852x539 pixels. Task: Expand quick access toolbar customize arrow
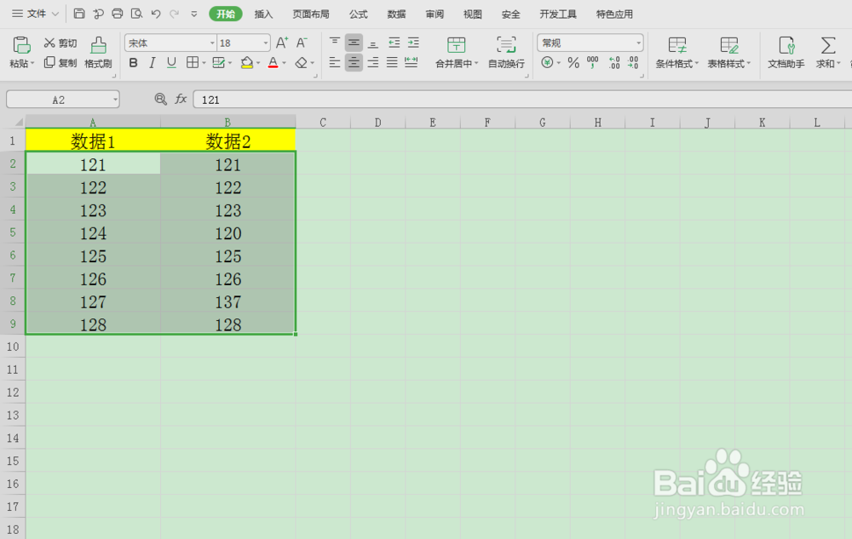point(194,14)
